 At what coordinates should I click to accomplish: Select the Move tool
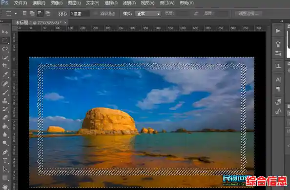(5, 32)
